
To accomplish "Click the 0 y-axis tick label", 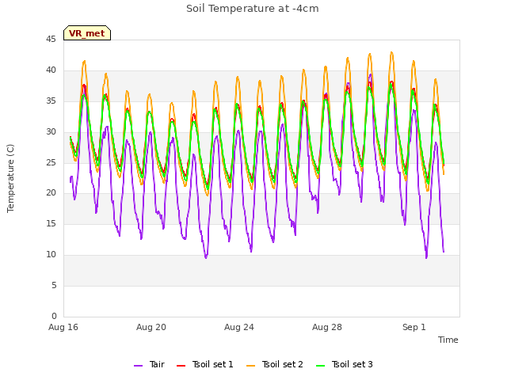I will point(54,316).
